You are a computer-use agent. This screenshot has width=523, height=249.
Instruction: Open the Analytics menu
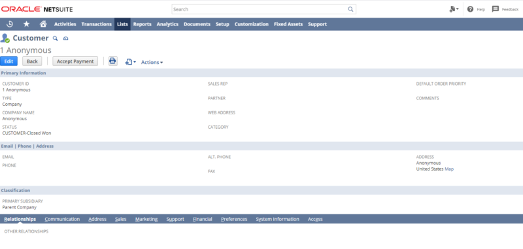(167, 24)
